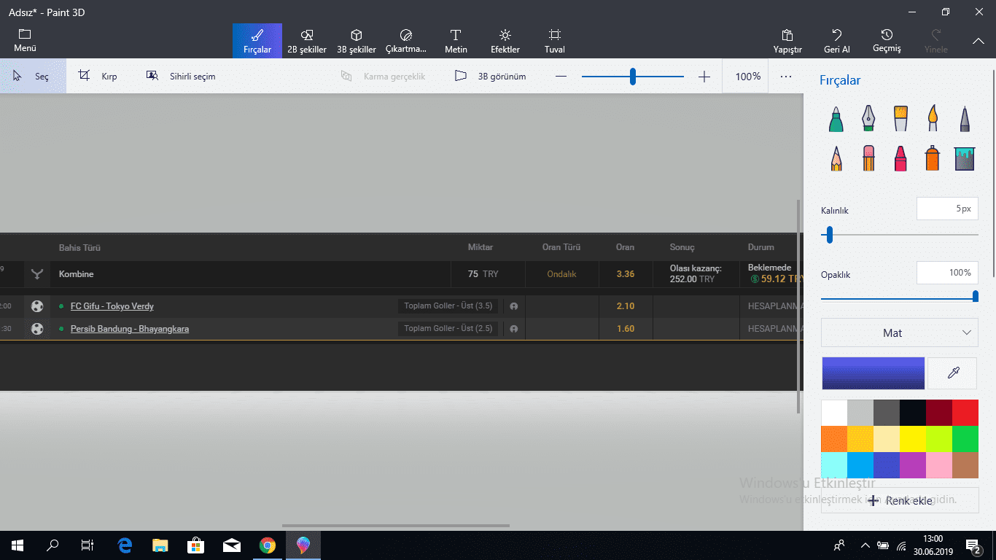Show hidden system tray icons
This screenshot has width=996, height=560.
click(865, 545)
